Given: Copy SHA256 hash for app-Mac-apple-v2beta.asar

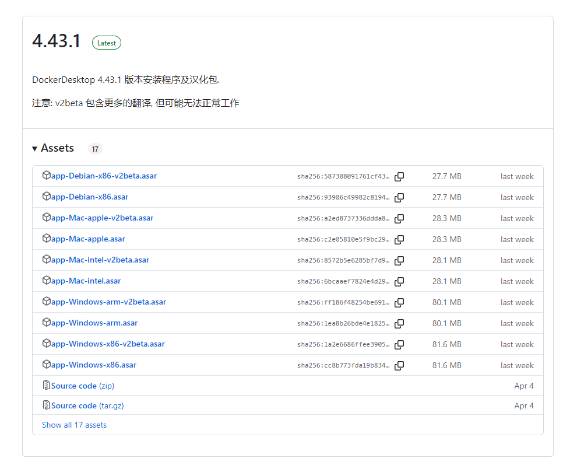Looking at the screenshot, I should [399, 218].
